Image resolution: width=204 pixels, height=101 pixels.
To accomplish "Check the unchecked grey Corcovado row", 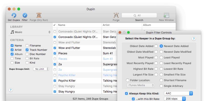I will pyautogui.click(x=55, y=32).
